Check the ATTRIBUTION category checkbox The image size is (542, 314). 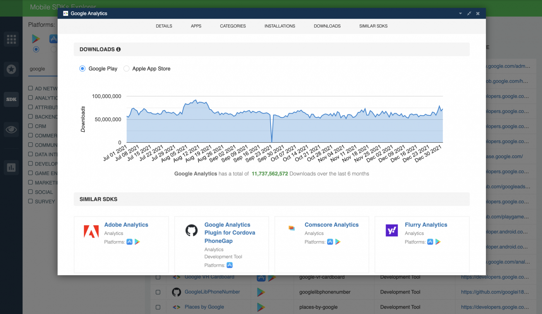pyautogui.click(x=31, y=107)
